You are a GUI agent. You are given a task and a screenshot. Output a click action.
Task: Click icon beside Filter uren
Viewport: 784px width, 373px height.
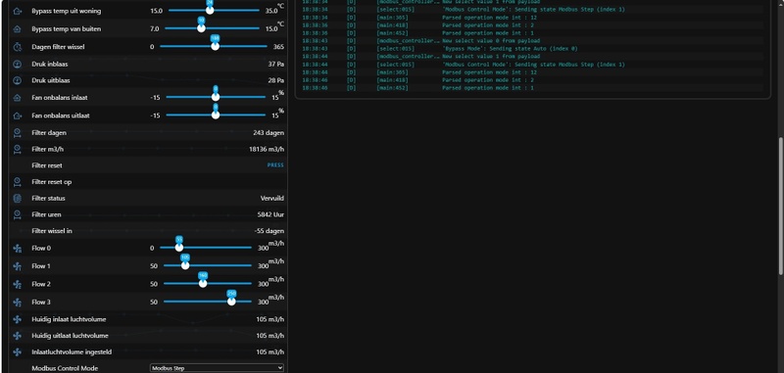(17, 214)
